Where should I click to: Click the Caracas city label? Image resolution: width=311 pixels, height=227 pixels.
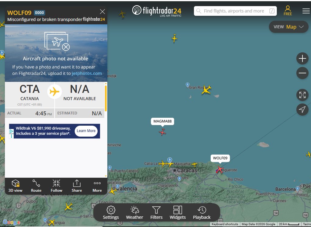click(x=187, y=170)
